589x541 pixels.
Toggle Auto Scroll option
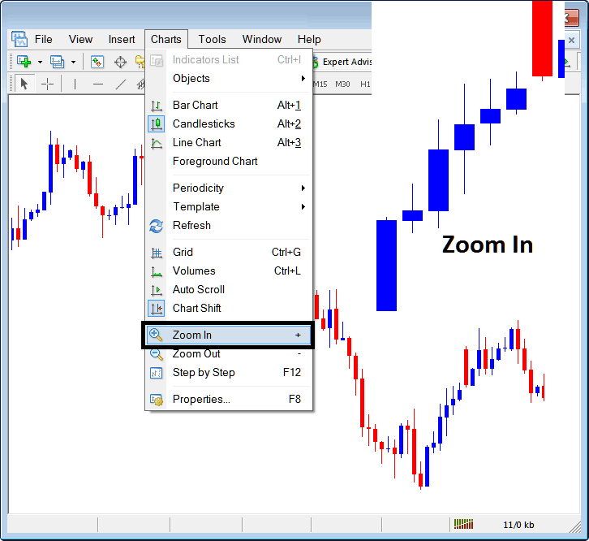[229, 290]
